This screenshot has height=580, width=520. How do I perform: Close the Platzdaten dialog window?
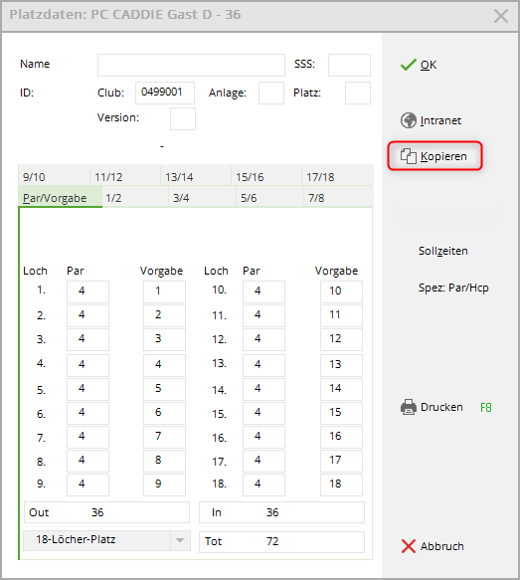pos(501,16)
